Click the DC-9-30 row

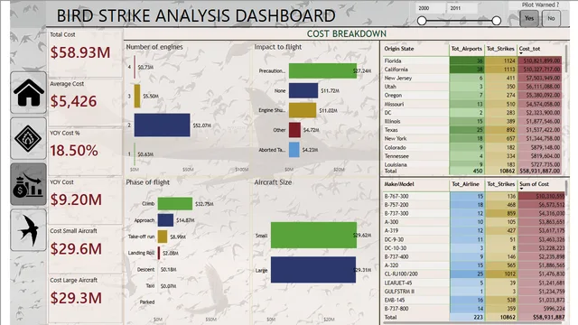click(473, 239)
